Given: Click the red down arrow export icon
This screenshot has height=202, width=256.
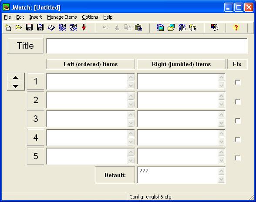Looking at the screenshot, I should [84, 27].
